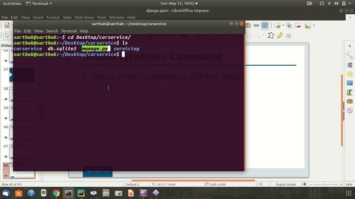Open Impress Insert menu
Screen dimensions: 355x199
coord(38,17)
